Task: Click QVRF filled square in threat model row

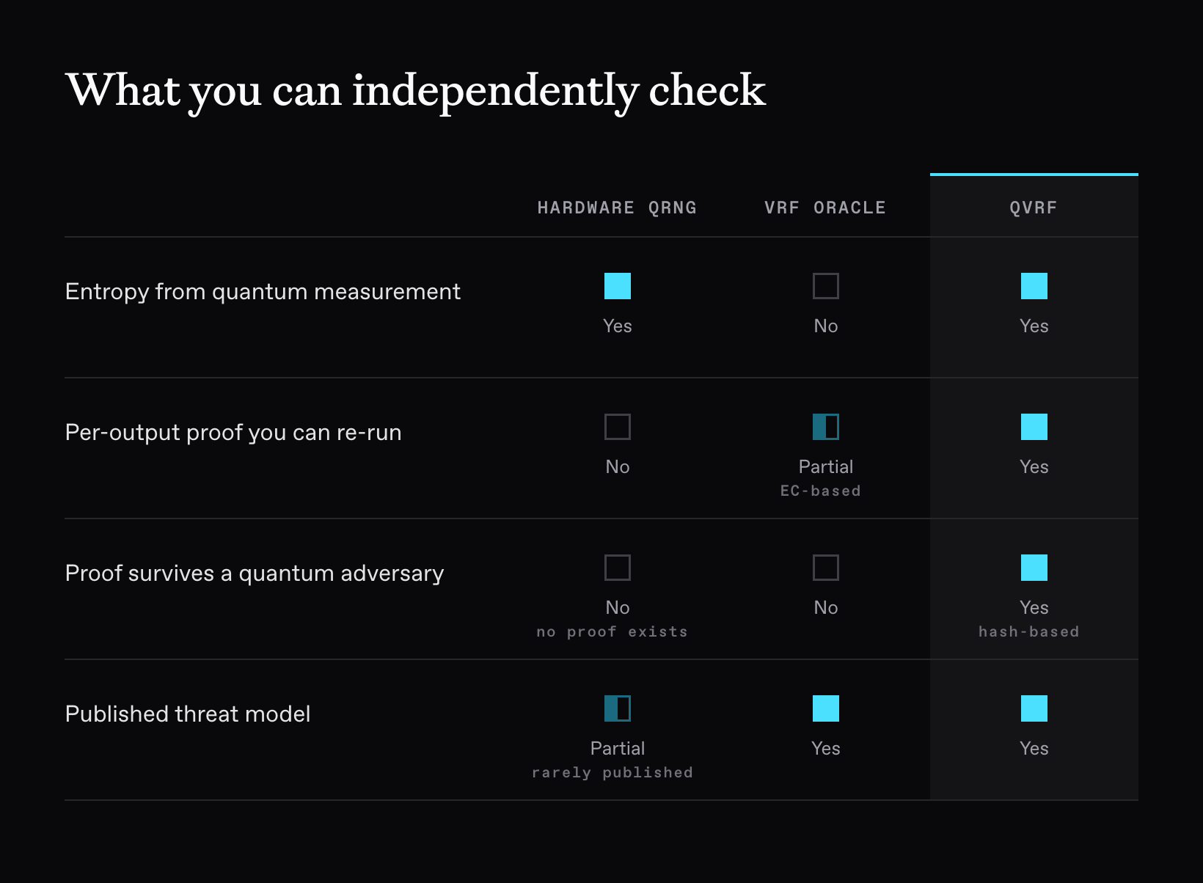Action: point(1034,708)
